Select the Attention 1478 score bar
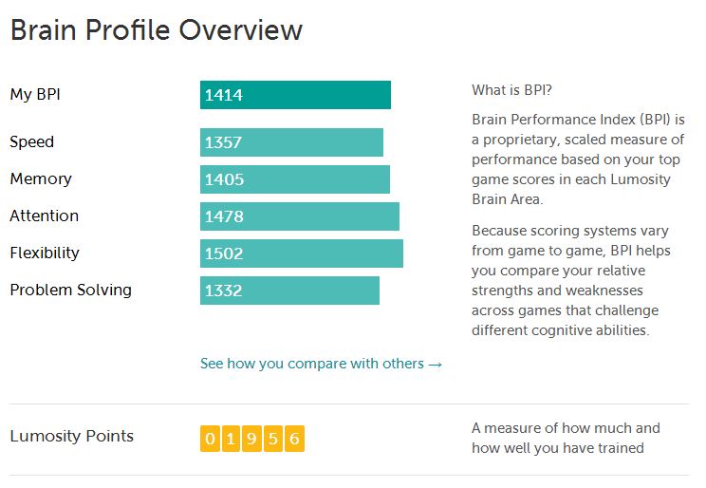The width and height of the screenshot is (706, 488). (300, 216)
